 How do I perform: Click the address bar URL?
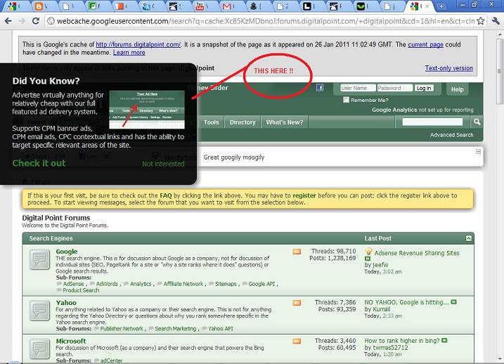click(266, 21)
